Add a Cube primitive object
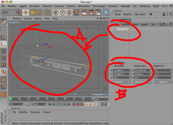Image resolution: width=173 pixels, height=125 pixels. 106,12
